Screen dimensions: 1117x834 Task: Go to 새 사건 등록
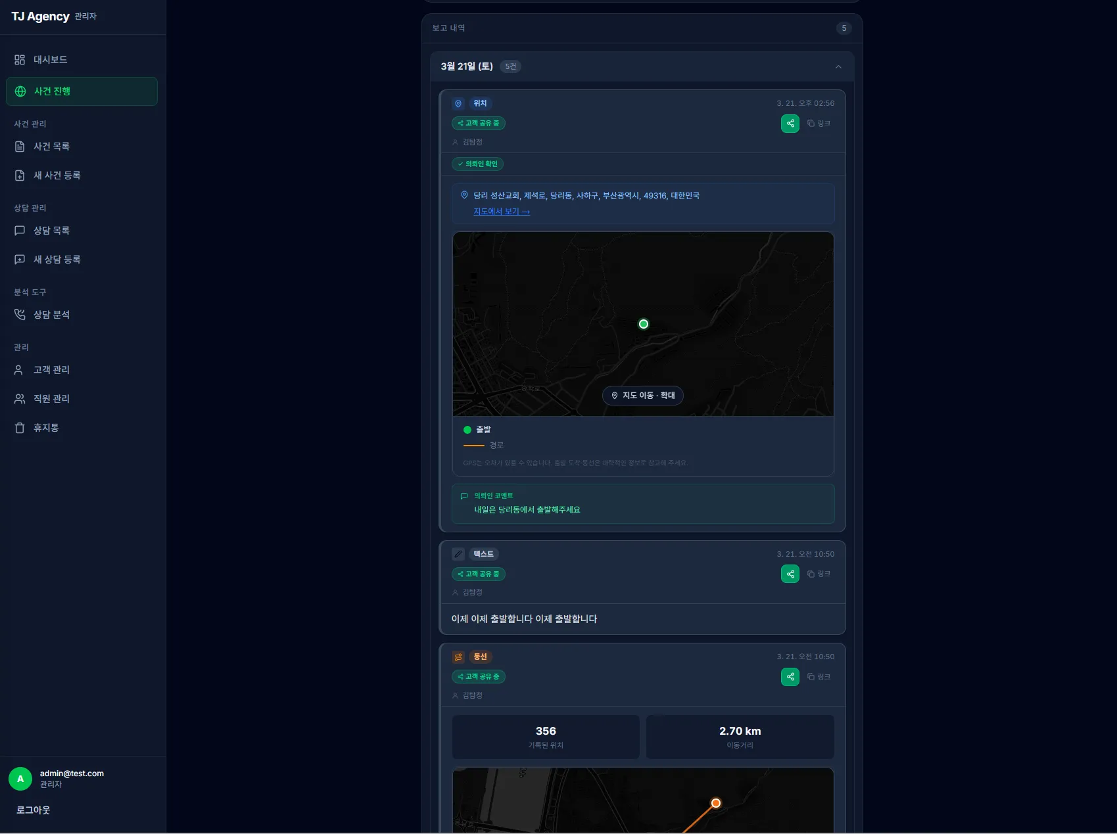(82, 175)
